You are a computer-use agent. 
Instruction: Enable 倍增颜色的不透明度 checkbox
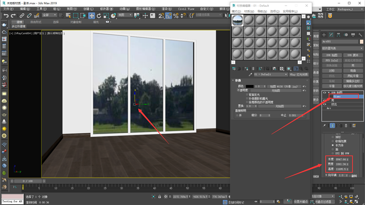pos(247,102)
